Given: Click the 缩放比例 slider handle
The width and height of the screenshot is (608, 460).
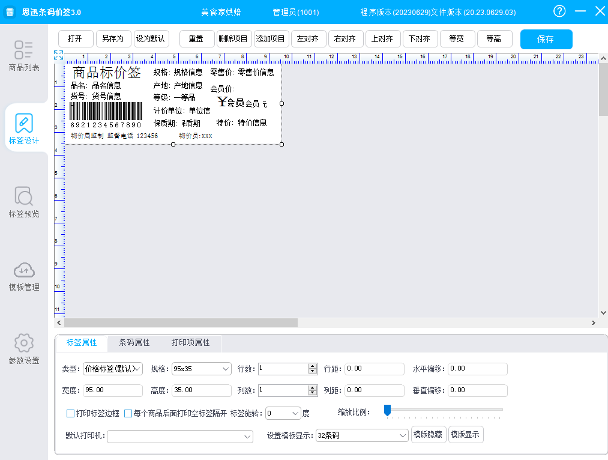Looking at the screenshot, I should pos(387,410).
